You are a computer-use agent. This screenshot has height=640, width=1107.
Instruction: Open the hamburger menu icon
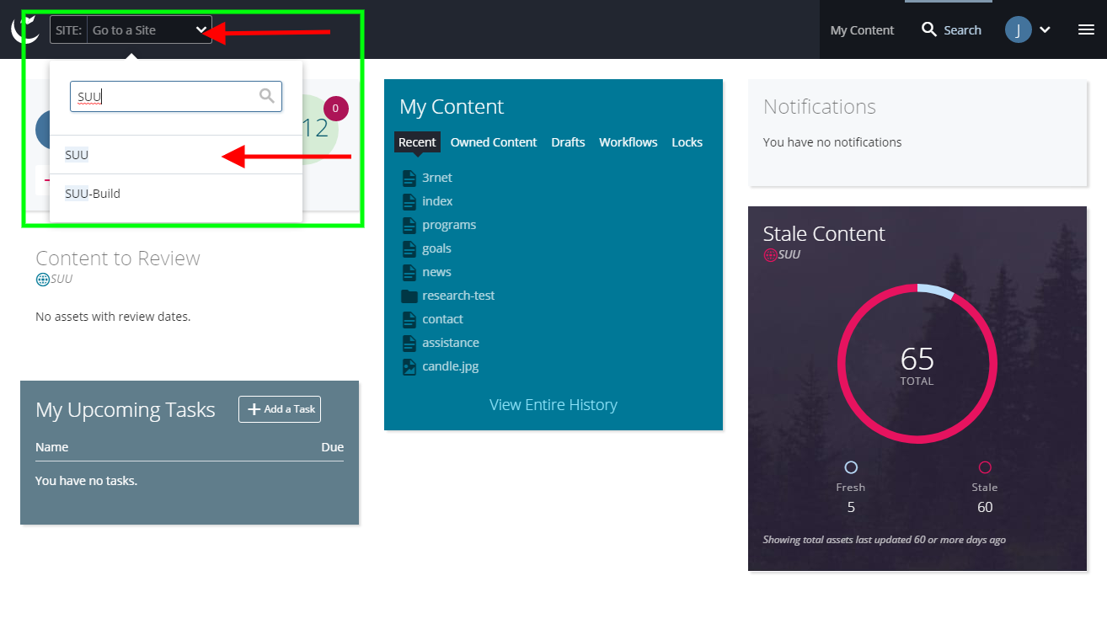(1086, 29)
